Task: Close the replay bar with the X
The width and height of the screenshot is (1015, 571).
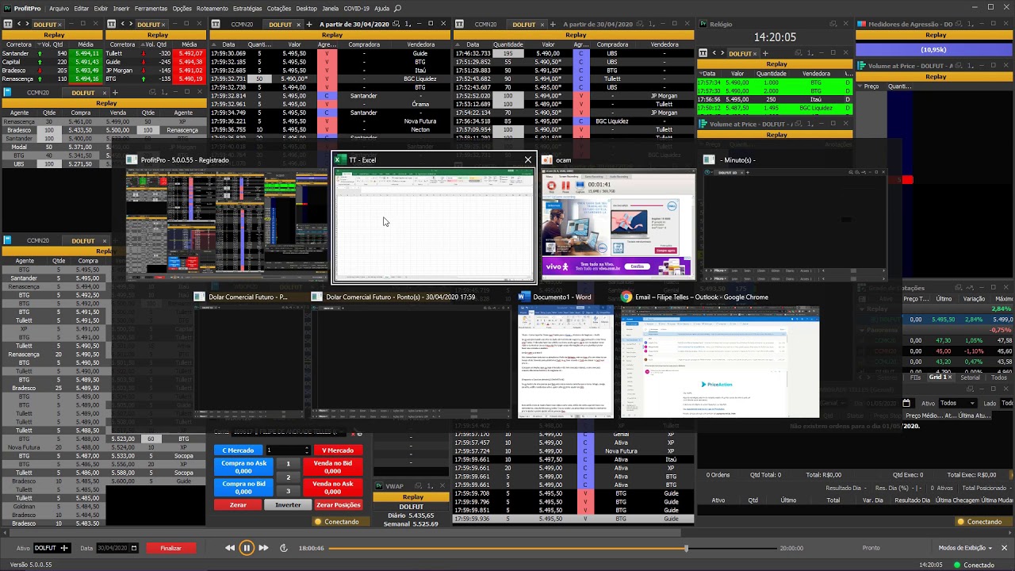Action: click(1004, 547)
